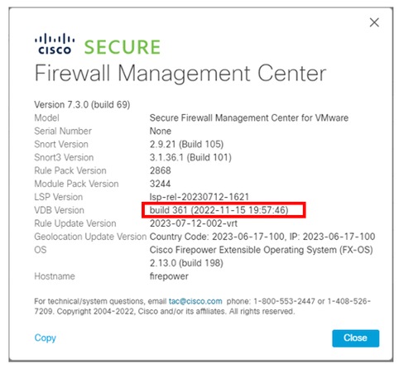The height and width of the screenshot is (369, 399).
Task: Click the Rule Pack Version 2868 value
Action: point(160,170)
